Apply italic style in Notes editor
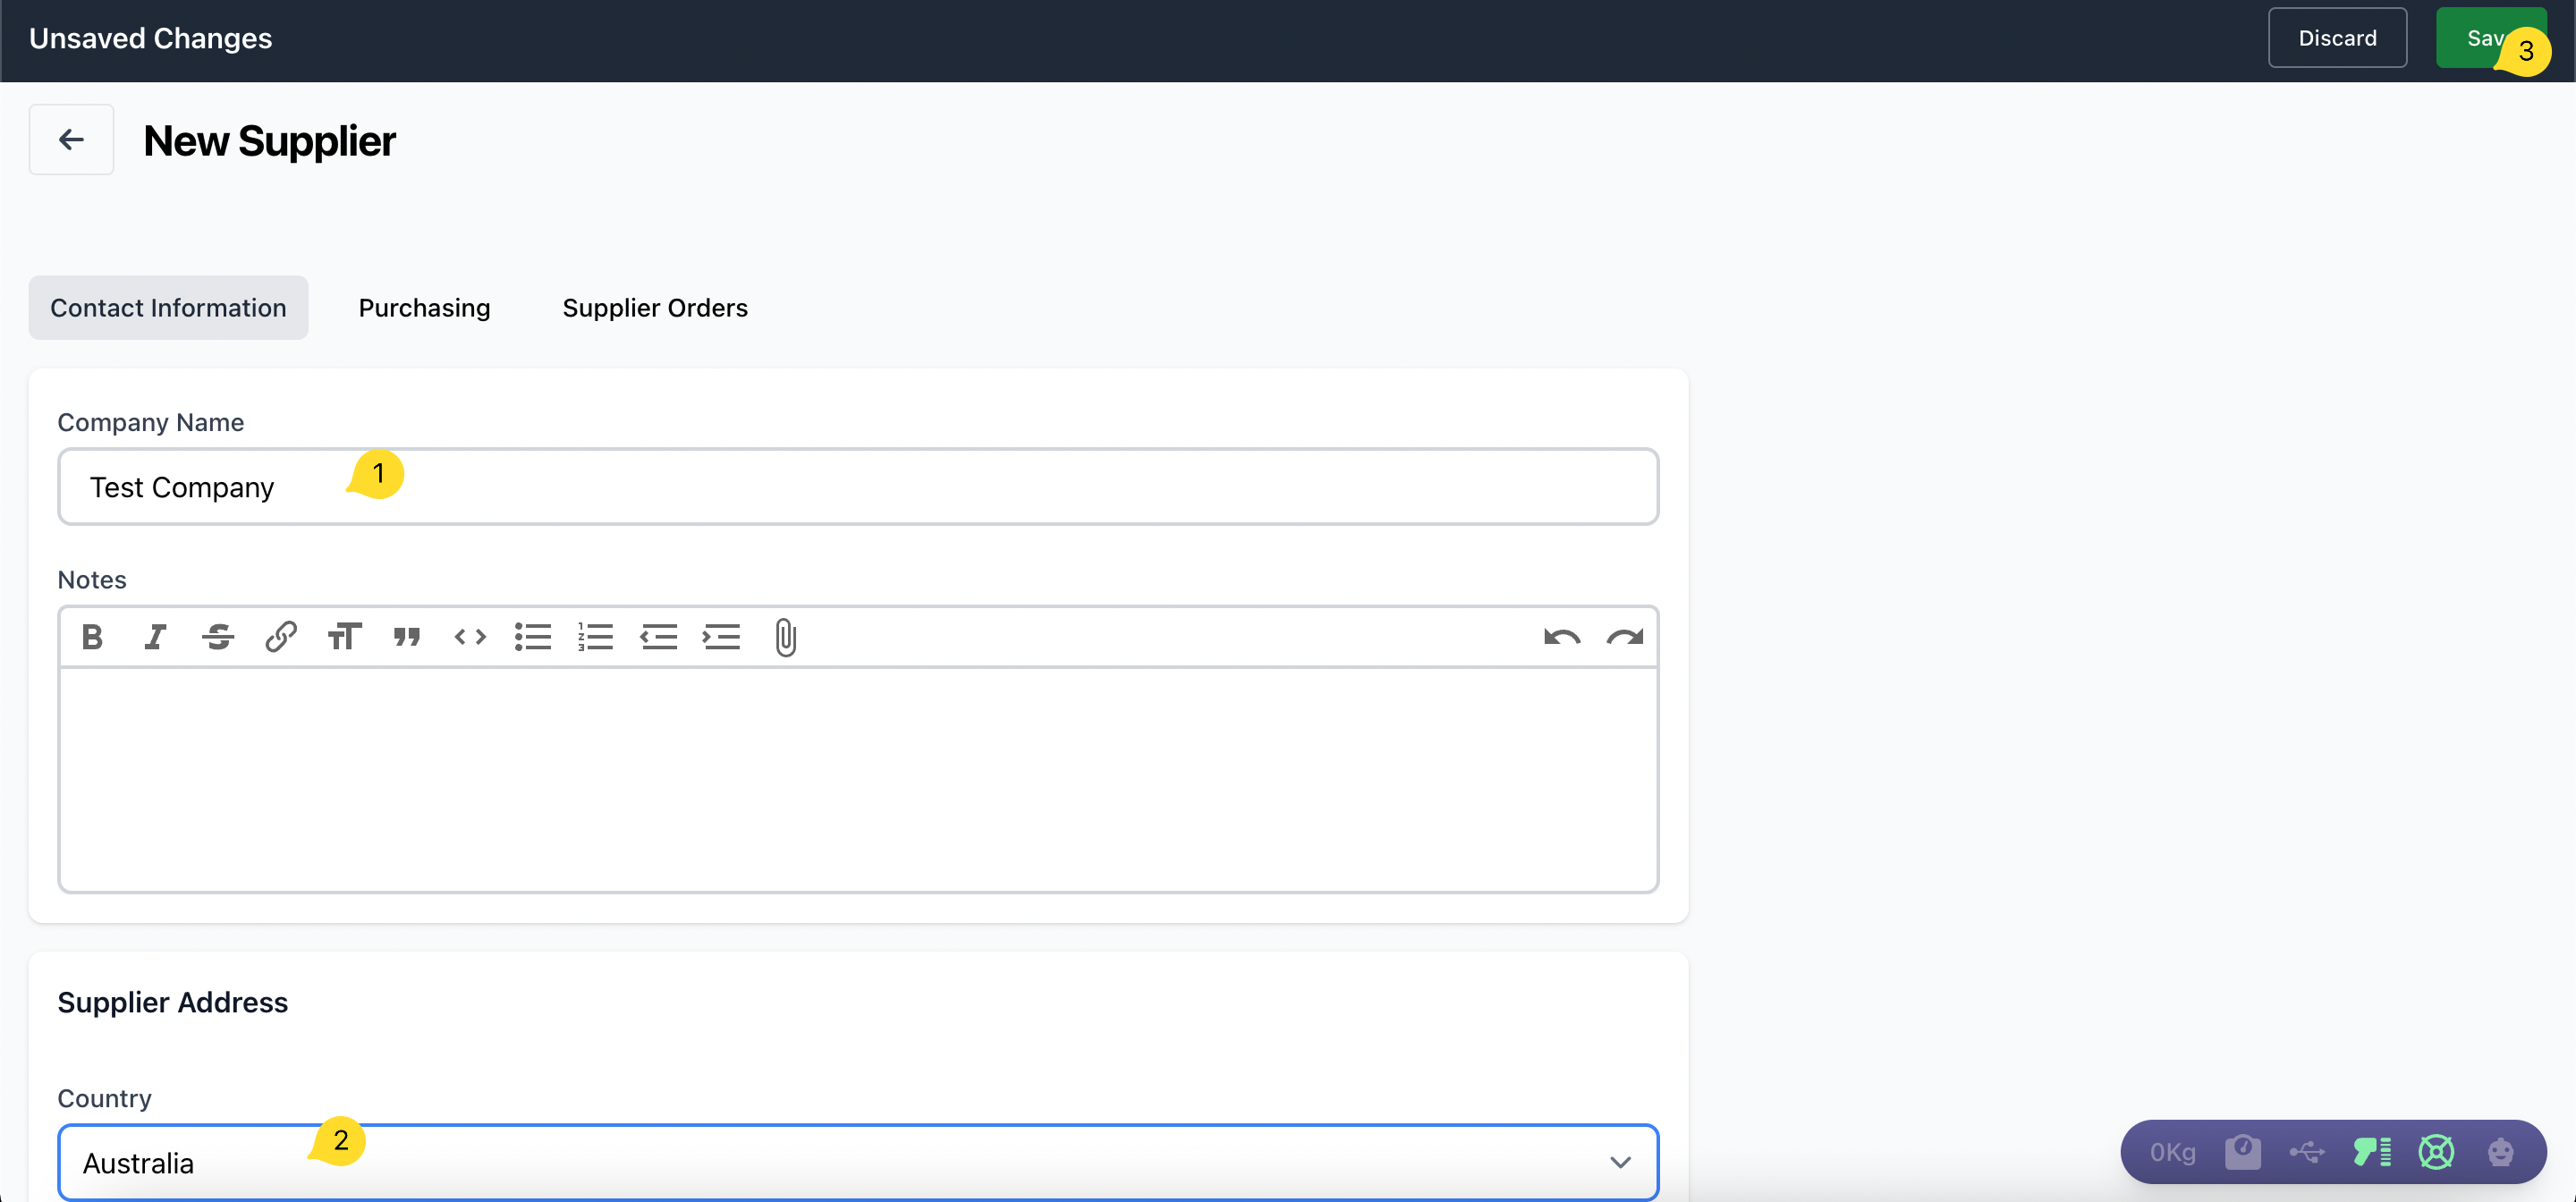 click(155, 637)
